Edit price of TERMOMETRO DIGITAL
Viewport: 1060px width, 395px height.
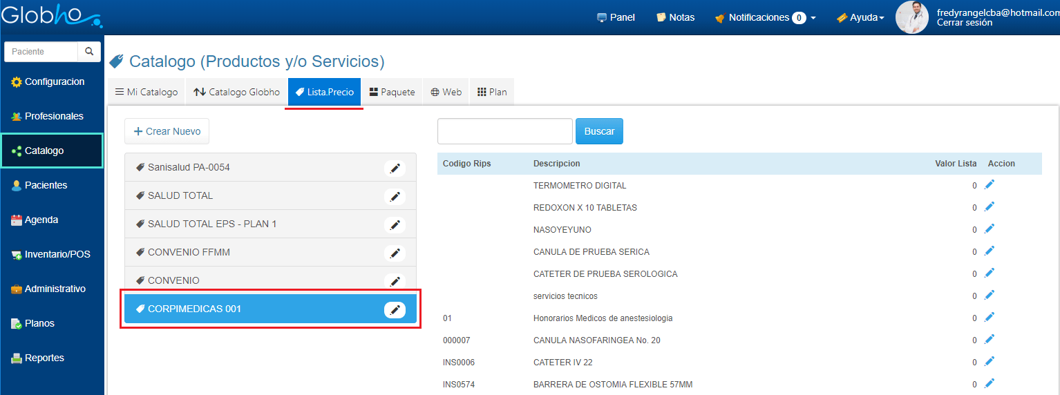click(x=990, y=185)
